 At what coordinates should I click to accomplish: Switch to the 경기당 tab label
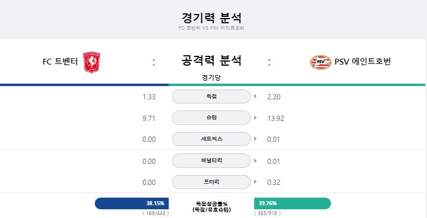[x=211, y=78]
